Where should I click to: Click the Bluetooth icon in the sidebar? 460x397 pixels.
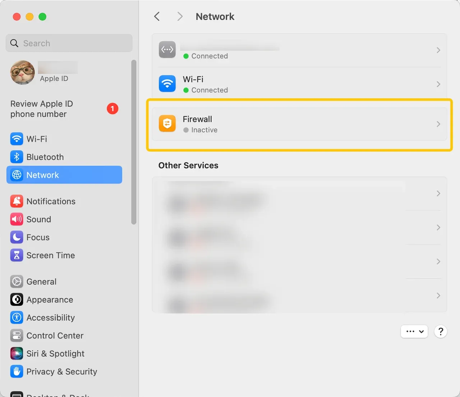[17, 157]
